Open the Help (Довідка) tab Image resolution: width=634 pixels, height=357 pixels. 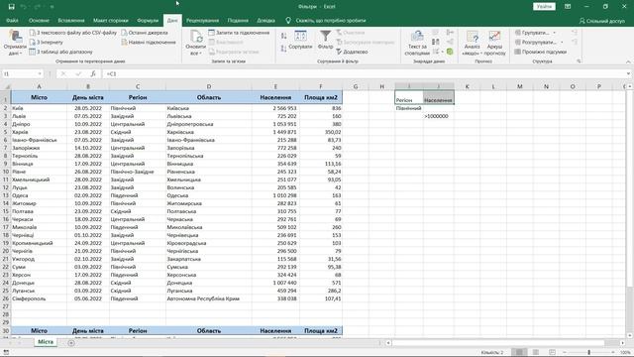click(266, 20)
